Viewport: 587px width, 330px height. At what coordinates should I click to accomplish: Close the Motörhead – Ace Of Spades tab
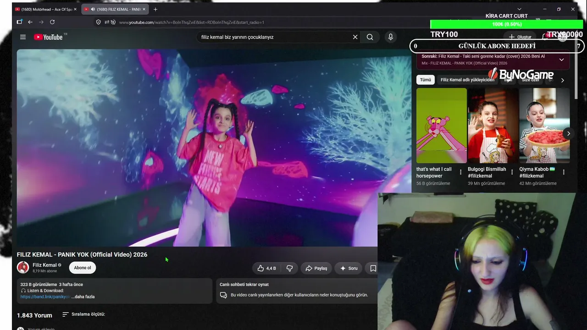75,9
